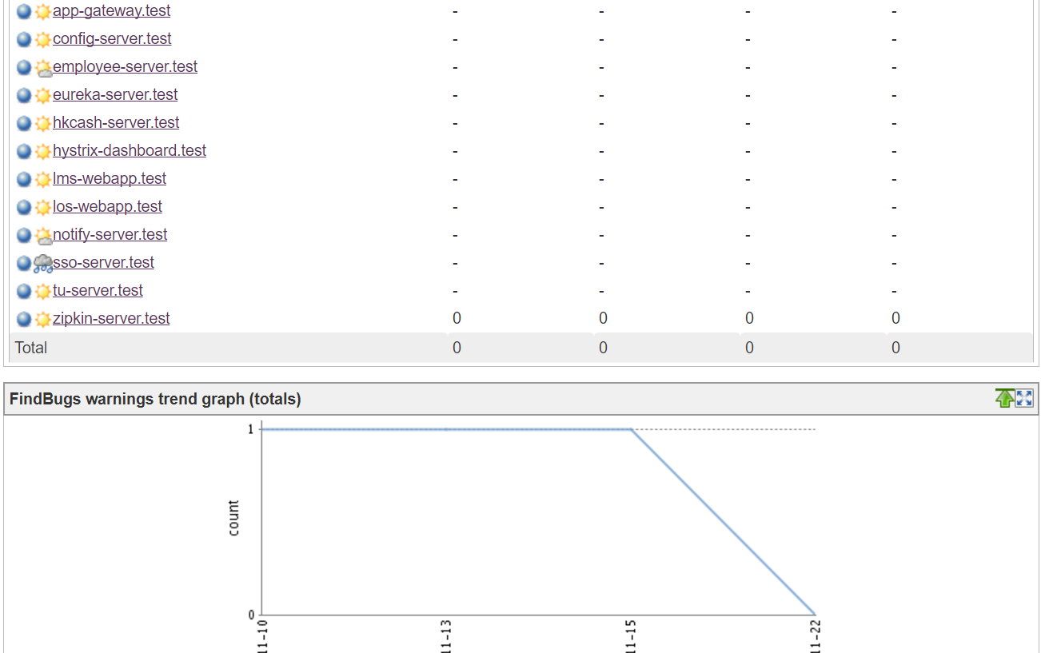Click the count axis label on graph

(x=233, y=518)
